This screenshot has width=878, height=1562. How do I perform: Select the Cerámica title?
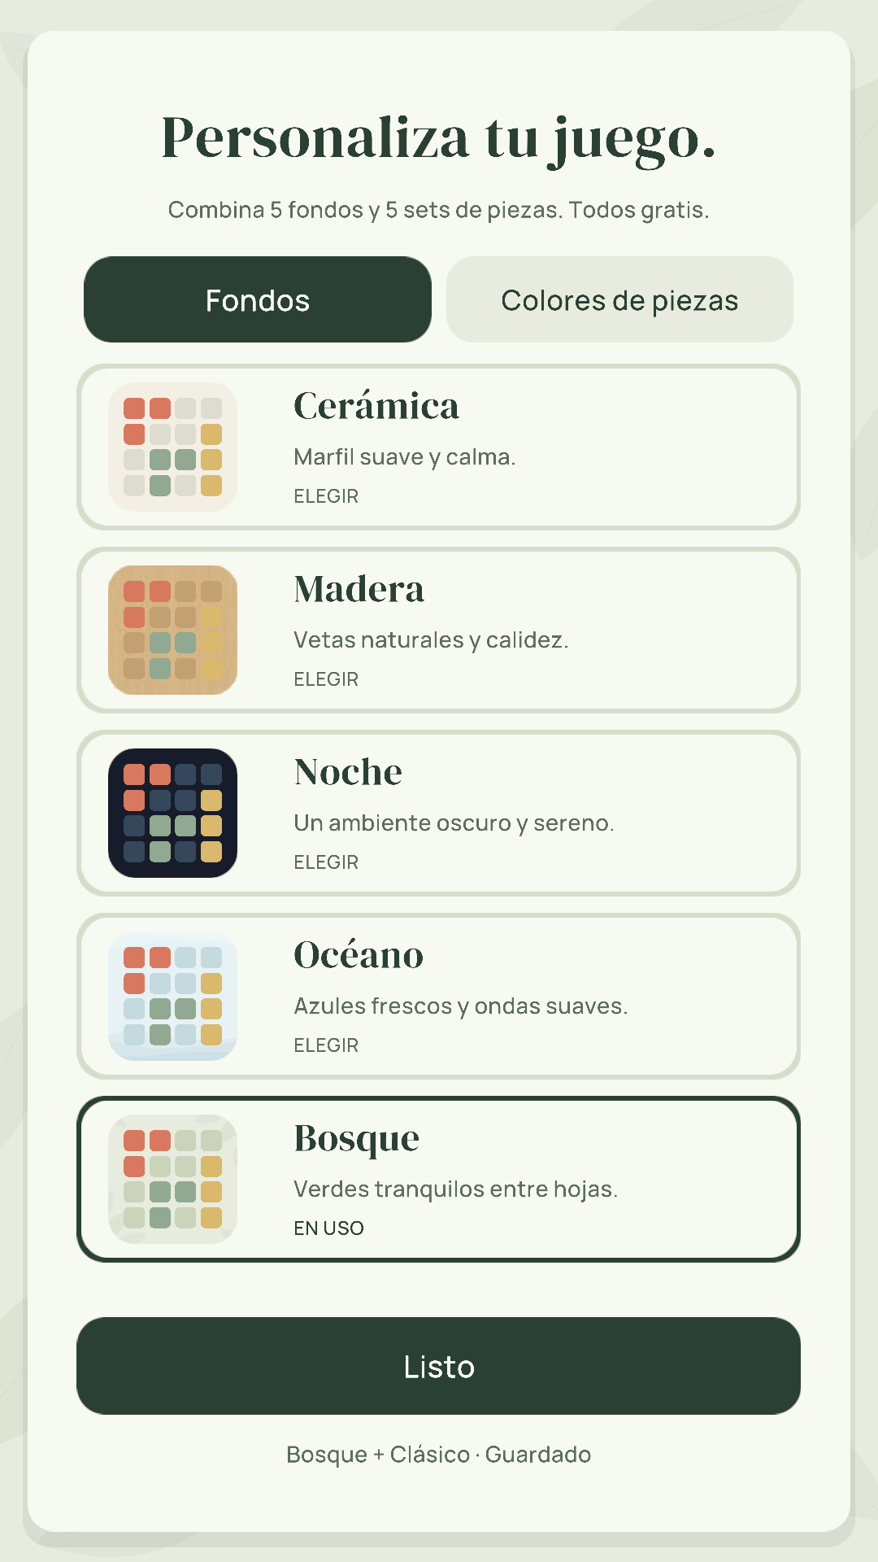click(376, 405)
